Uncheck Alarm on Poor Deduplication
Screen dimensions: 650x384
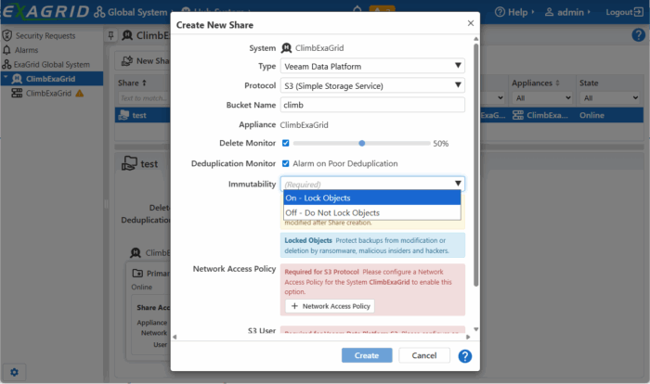286,163
